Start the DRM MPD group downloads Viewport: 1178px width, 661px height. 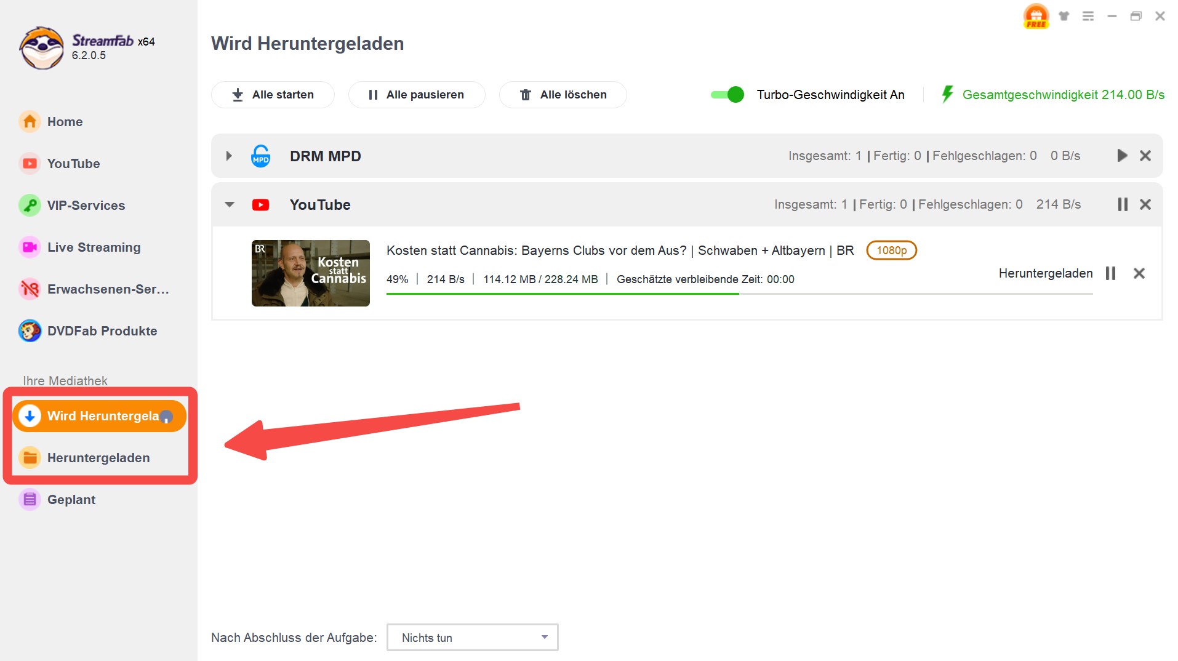pyautogui.click(x=1122, y=156)
